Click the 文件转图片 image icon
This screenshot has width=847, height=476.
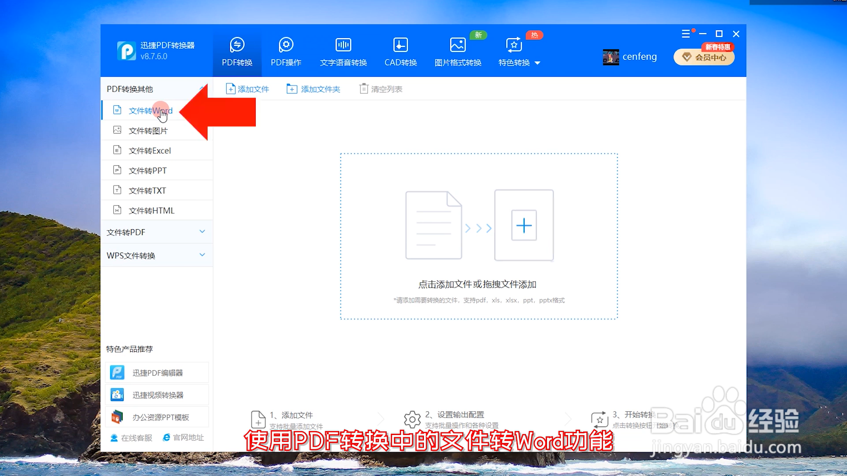point(117,130)
